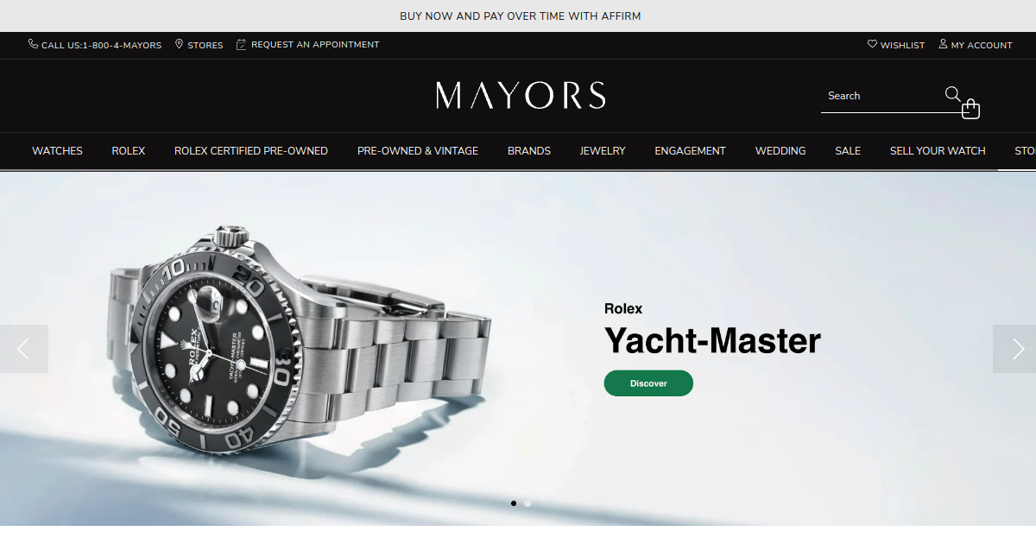The height and width of the screenshot is (544, 1036).
Task: Expand the Engagement navigation menu
Action: pyautogui.click(x=690, y=150)
